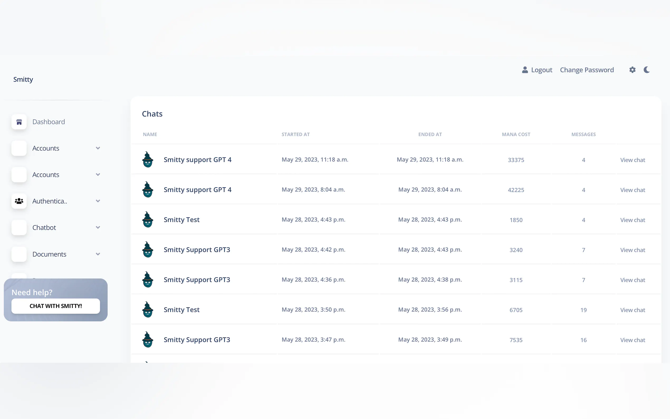Viewport: 670px width, 419px height.
Task: Open the Dashboard menu item
Action: click(49, 122)
